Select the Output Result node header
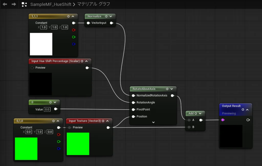This screenshot has width=262, height=166. [x=231, y=106]
